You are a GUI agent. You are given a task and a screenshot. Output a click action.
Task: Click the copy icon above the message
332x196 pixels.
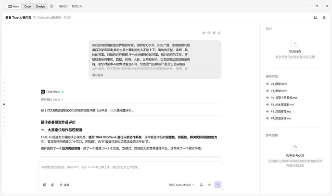click(214, 33)
